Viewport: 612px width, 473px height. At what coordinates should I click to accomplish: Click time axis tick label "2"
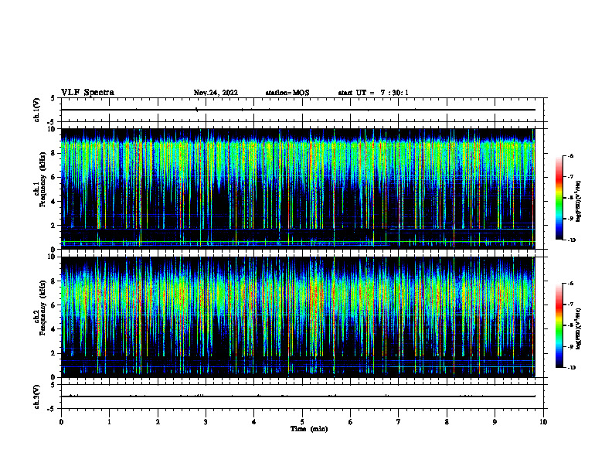click(x=158, y=422)
